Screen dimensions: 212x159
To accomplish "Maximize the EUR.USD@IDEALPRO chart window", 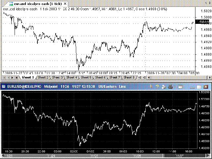I will [x=199, y=87].
